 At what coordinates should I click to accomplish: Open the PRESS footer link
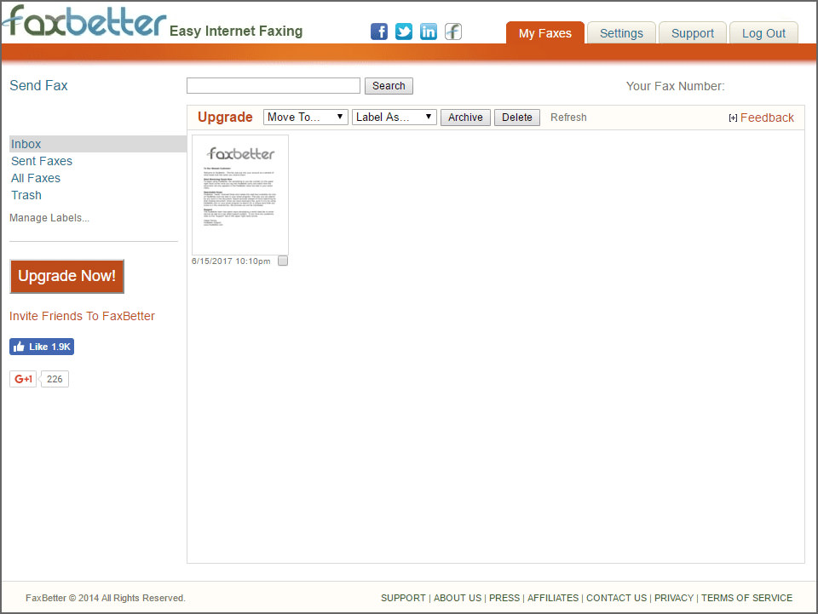pyautogui.click(x=504, y=598)
